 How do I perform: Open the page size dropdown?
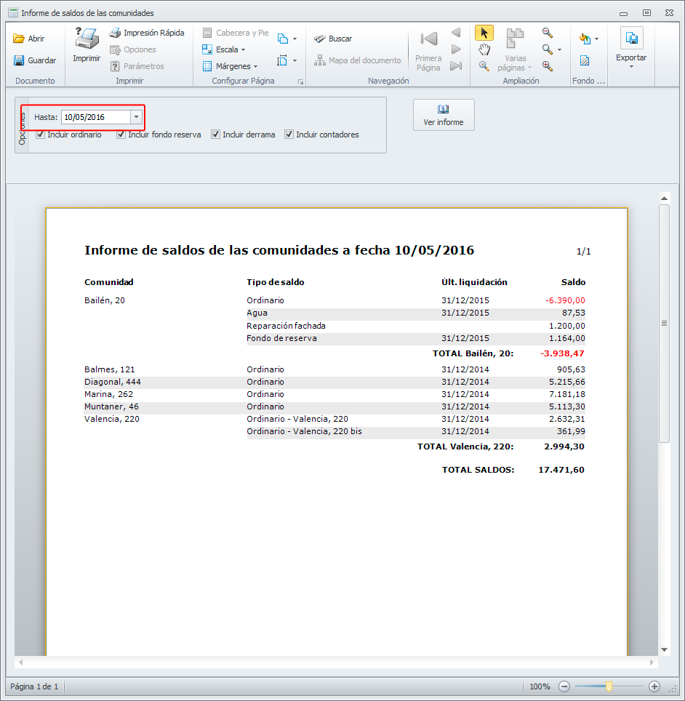tap(287, 61)
